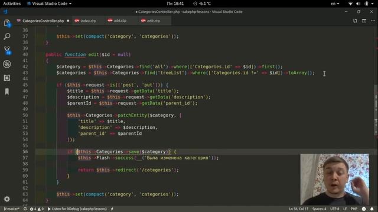The width and height of the screenshot is (378, 212).
Task: Click '$parentId' on line 53
Action: (x=129, y=134)
